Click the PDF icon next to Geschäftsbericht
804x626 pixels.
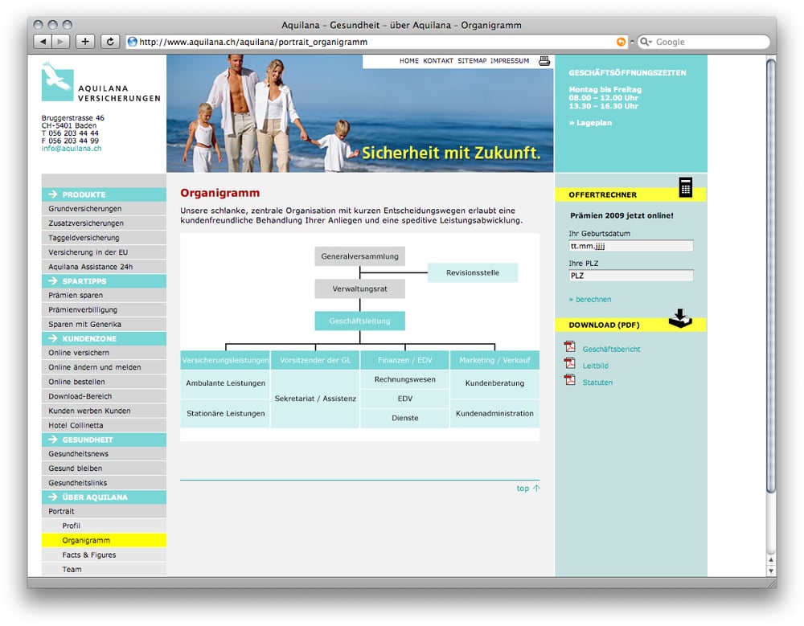click(x=570, y=347)
